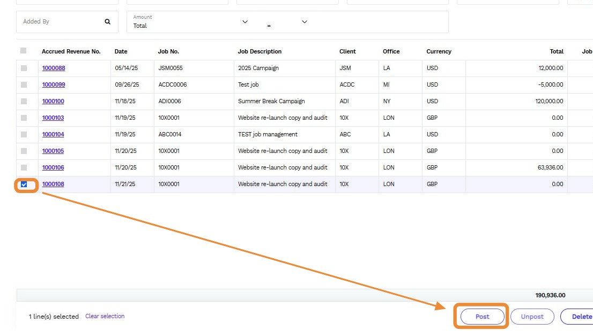Viewport: 593px width, 331px height.
Task: Open accrued revenue 1000103
Action: coord(53,118)
